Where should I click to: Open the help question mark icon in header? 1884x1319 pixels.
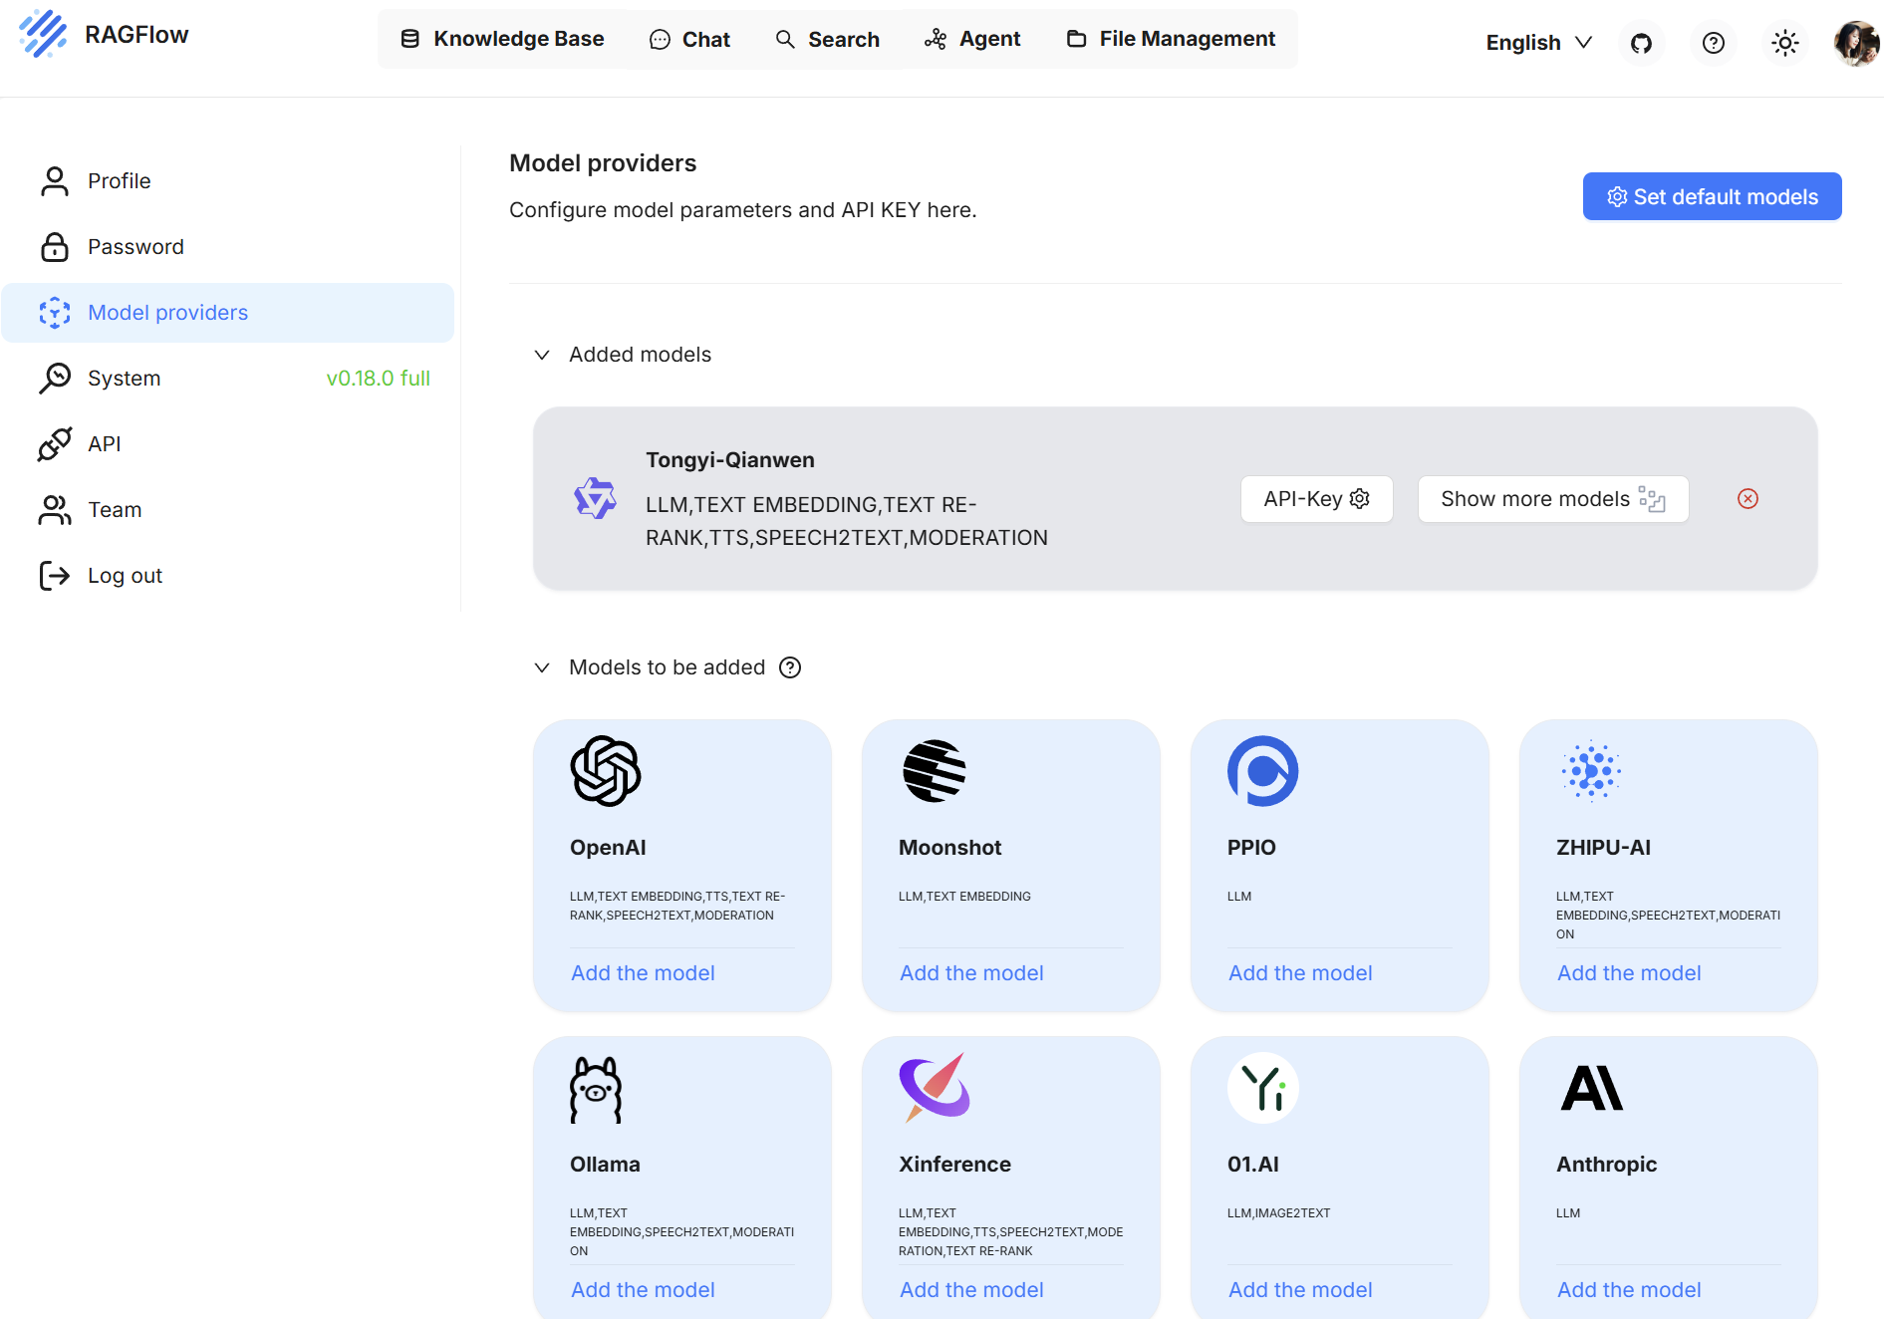tap(1714, 43)
